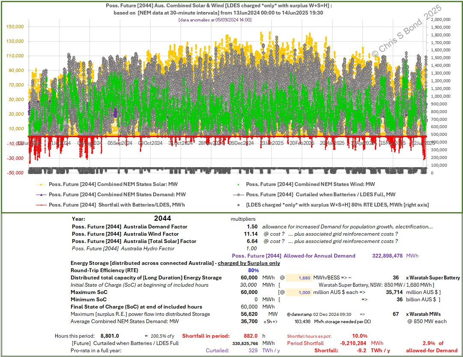Click the Annual Demand value 322,898,478
This screenshot has height=357, width=463.
(x=387, y=256)
